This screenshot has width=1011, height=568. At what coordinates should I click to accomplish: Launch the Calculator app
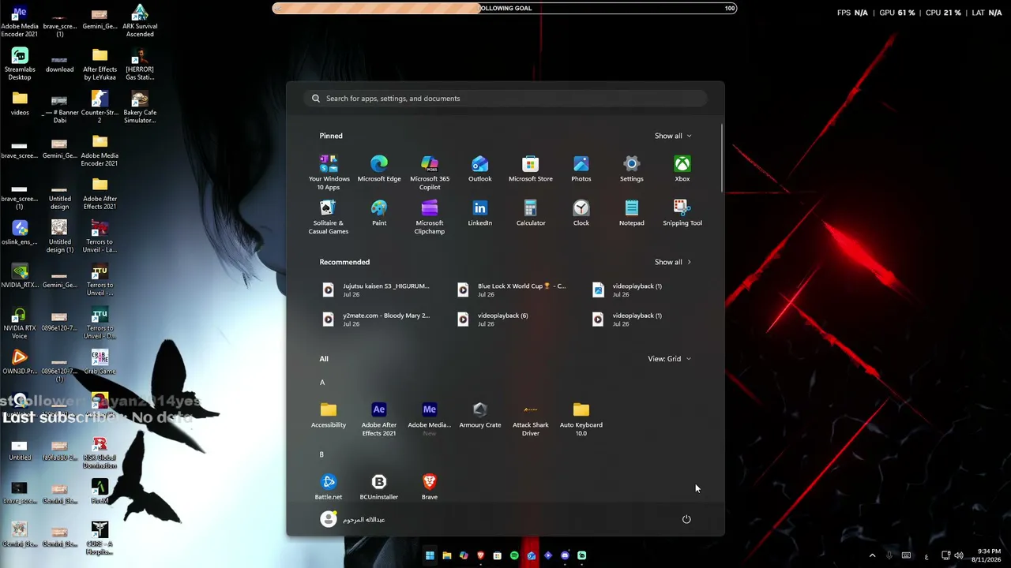[x=531, y=213]
